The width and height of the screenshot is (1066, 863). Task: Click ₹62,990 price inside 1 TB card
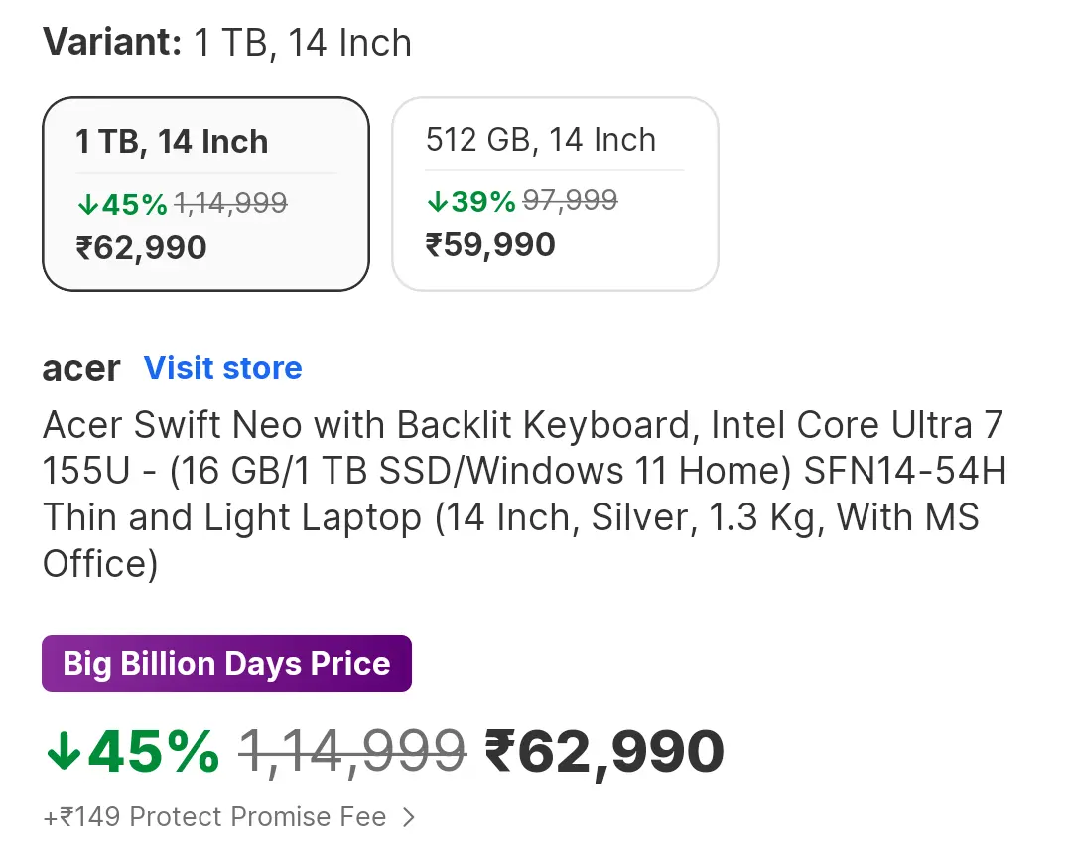tap(142, 247)
